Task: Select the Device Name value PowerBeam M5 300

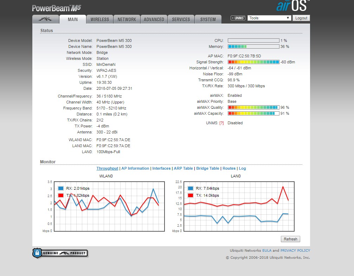Action: [114, 46]
